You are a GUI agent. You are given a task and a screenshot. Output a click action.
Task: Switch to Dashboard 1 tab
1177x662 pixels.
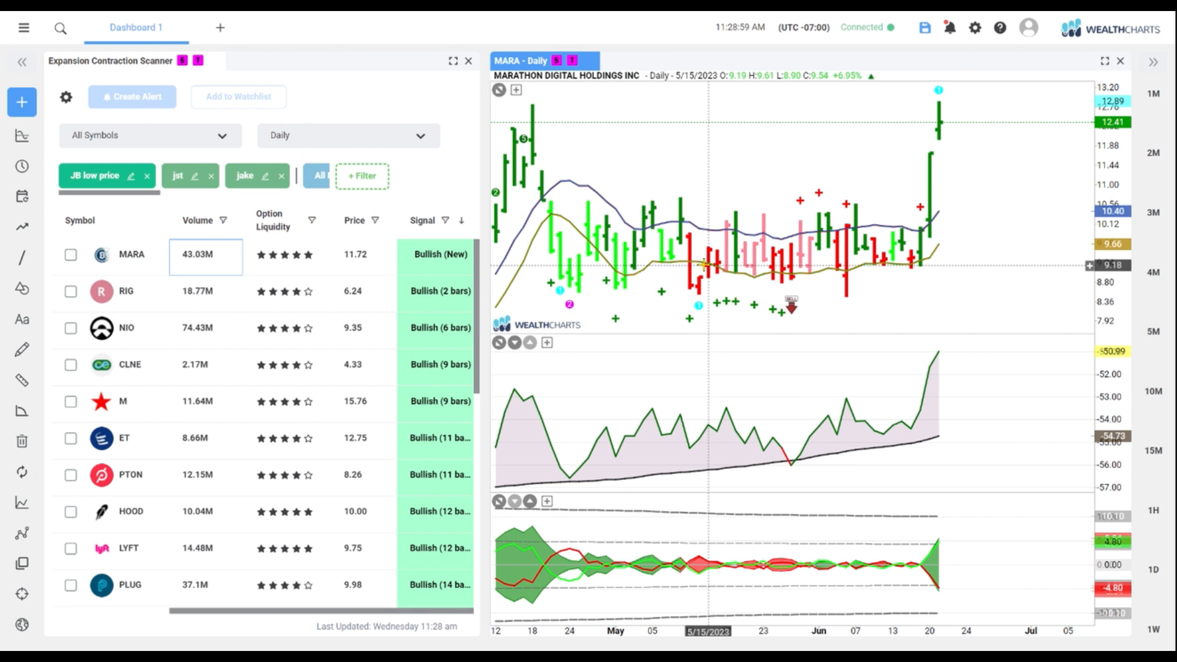(136, 28)
